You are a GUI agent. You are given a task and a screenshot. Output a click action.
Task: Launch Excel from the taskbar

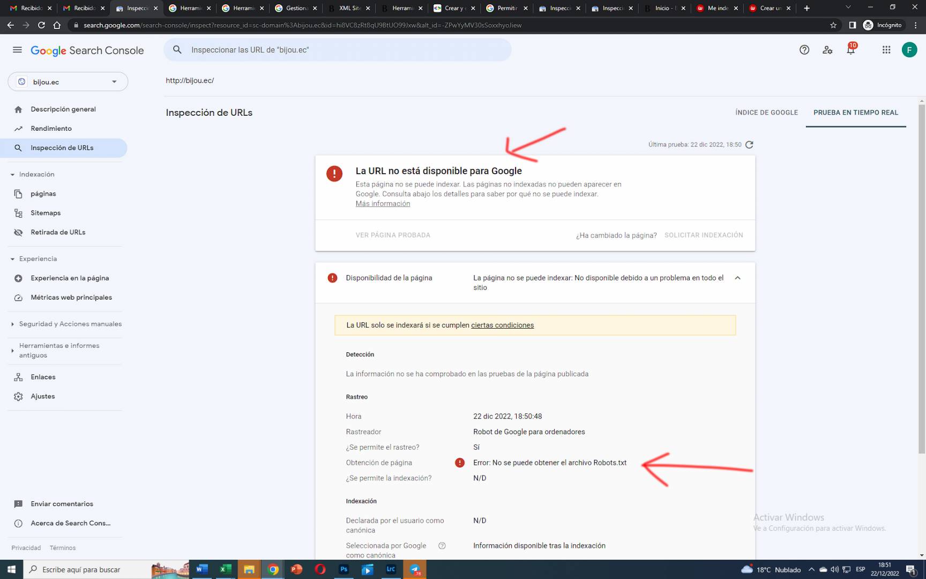[226, 569]
